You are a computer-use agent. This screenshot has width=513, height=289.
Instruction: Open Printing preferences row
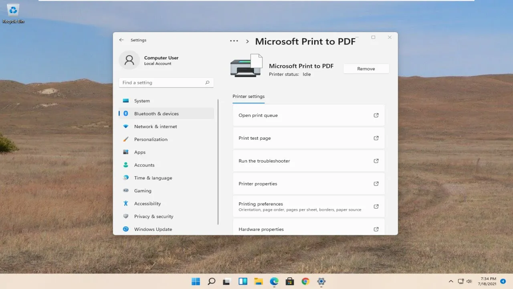309,206
